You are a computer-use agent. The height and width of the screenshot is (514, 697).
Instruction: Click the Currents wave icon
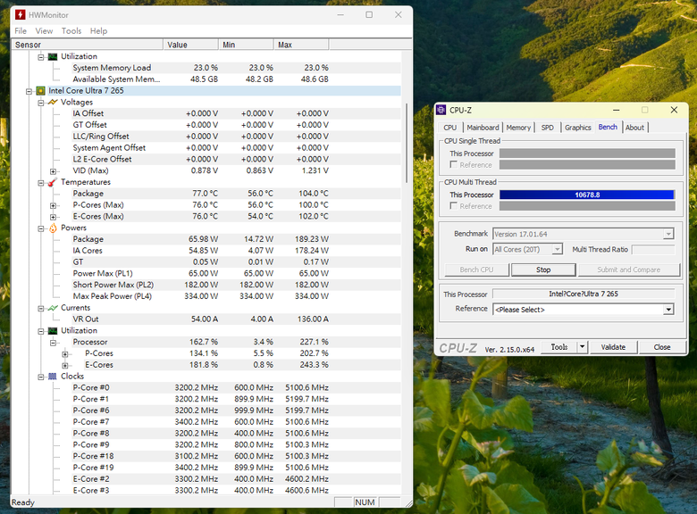(53, 308)
